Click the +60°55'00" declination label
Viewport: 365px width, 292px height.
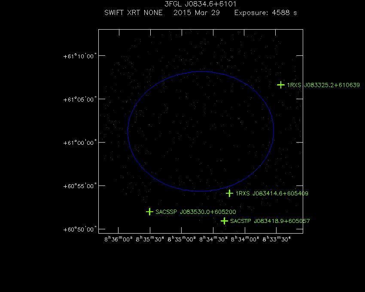pos(80,186)
